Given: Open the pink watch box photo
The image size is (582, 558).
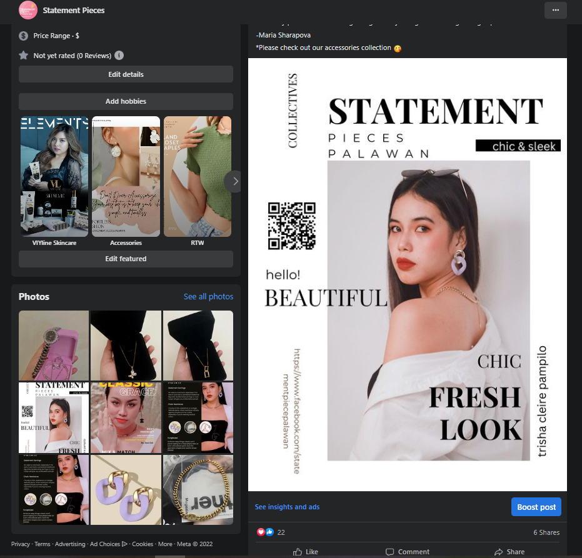Looking at the screenshot, I should pyautogui.click(x=54, y=346).
